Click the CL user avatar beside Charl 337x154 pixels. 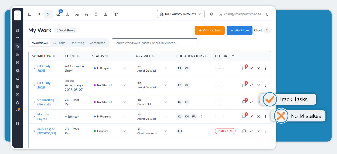click(267, 30)
